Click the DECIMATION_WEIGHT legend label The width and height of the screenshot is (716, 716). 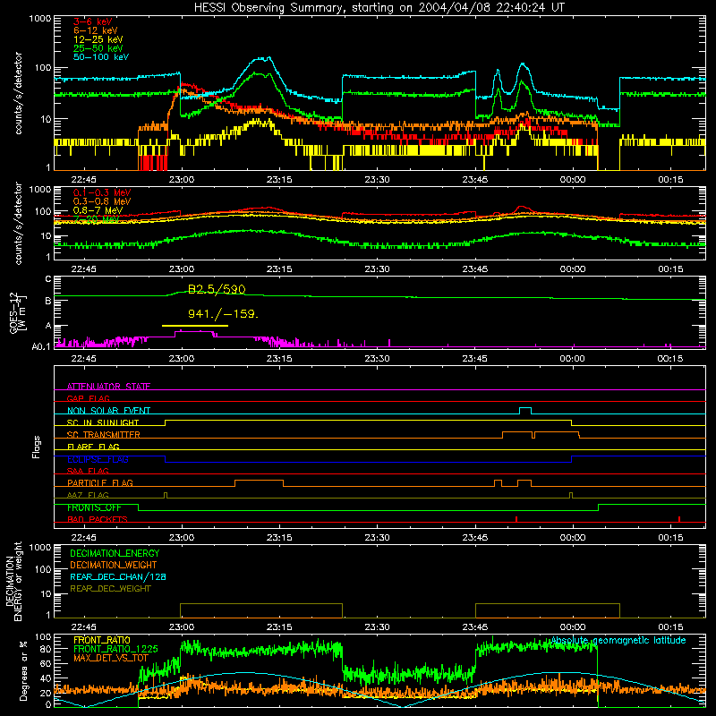click(114, 565)
